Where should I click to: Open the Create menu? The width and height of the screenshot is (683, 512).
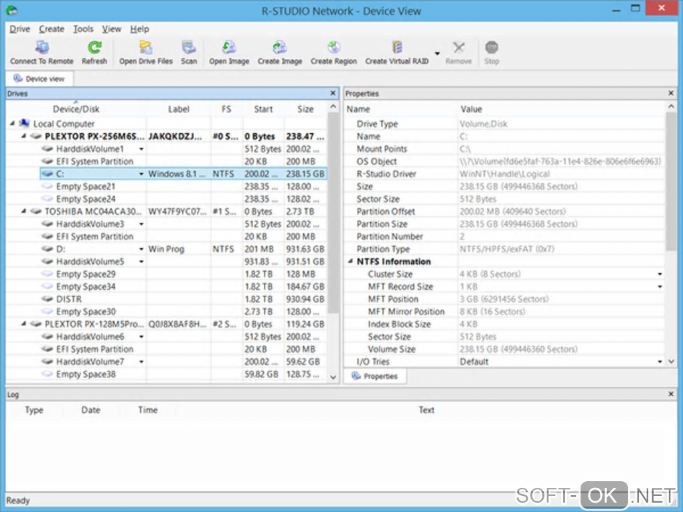(x=52, y=29)
